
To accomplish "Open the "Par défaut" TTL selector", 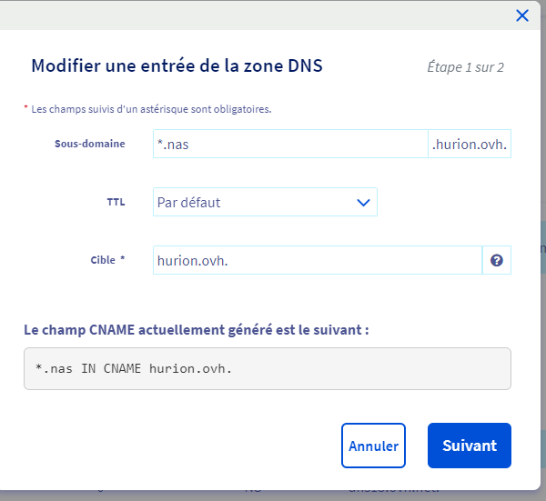I will pyautogui.click(x=255, y=203).
